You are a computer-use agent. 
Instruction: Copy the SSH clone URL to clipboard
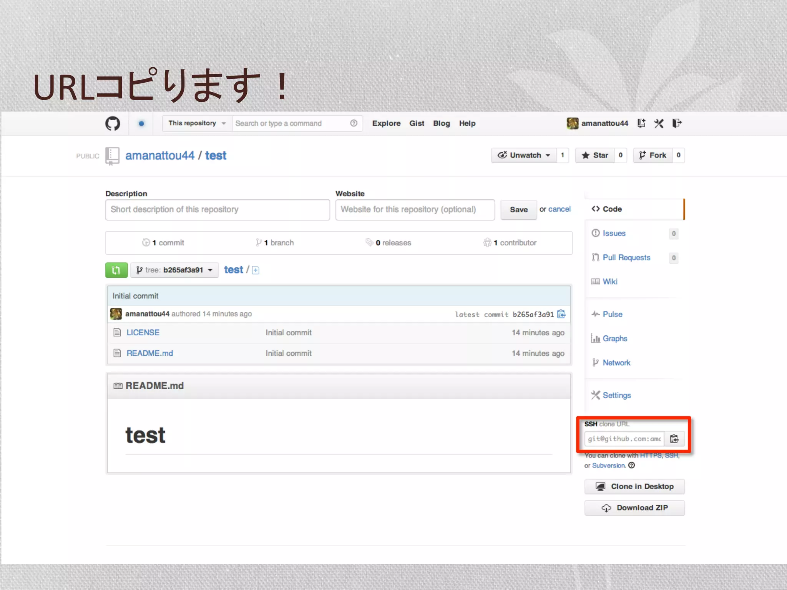pyautogui.click(x=674, y=439)
